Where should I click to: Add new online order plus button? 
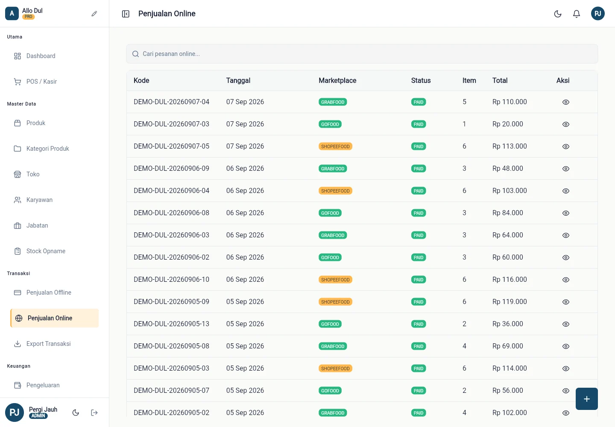point(587,399)
